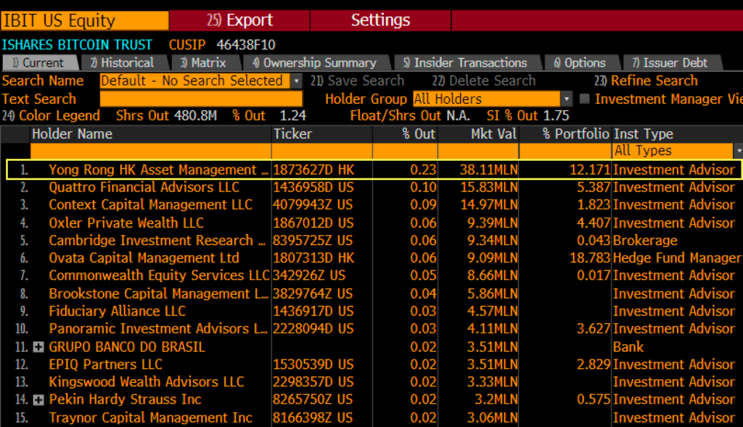Open the Search Name dropdown arrow

click(x=295, y=80)
